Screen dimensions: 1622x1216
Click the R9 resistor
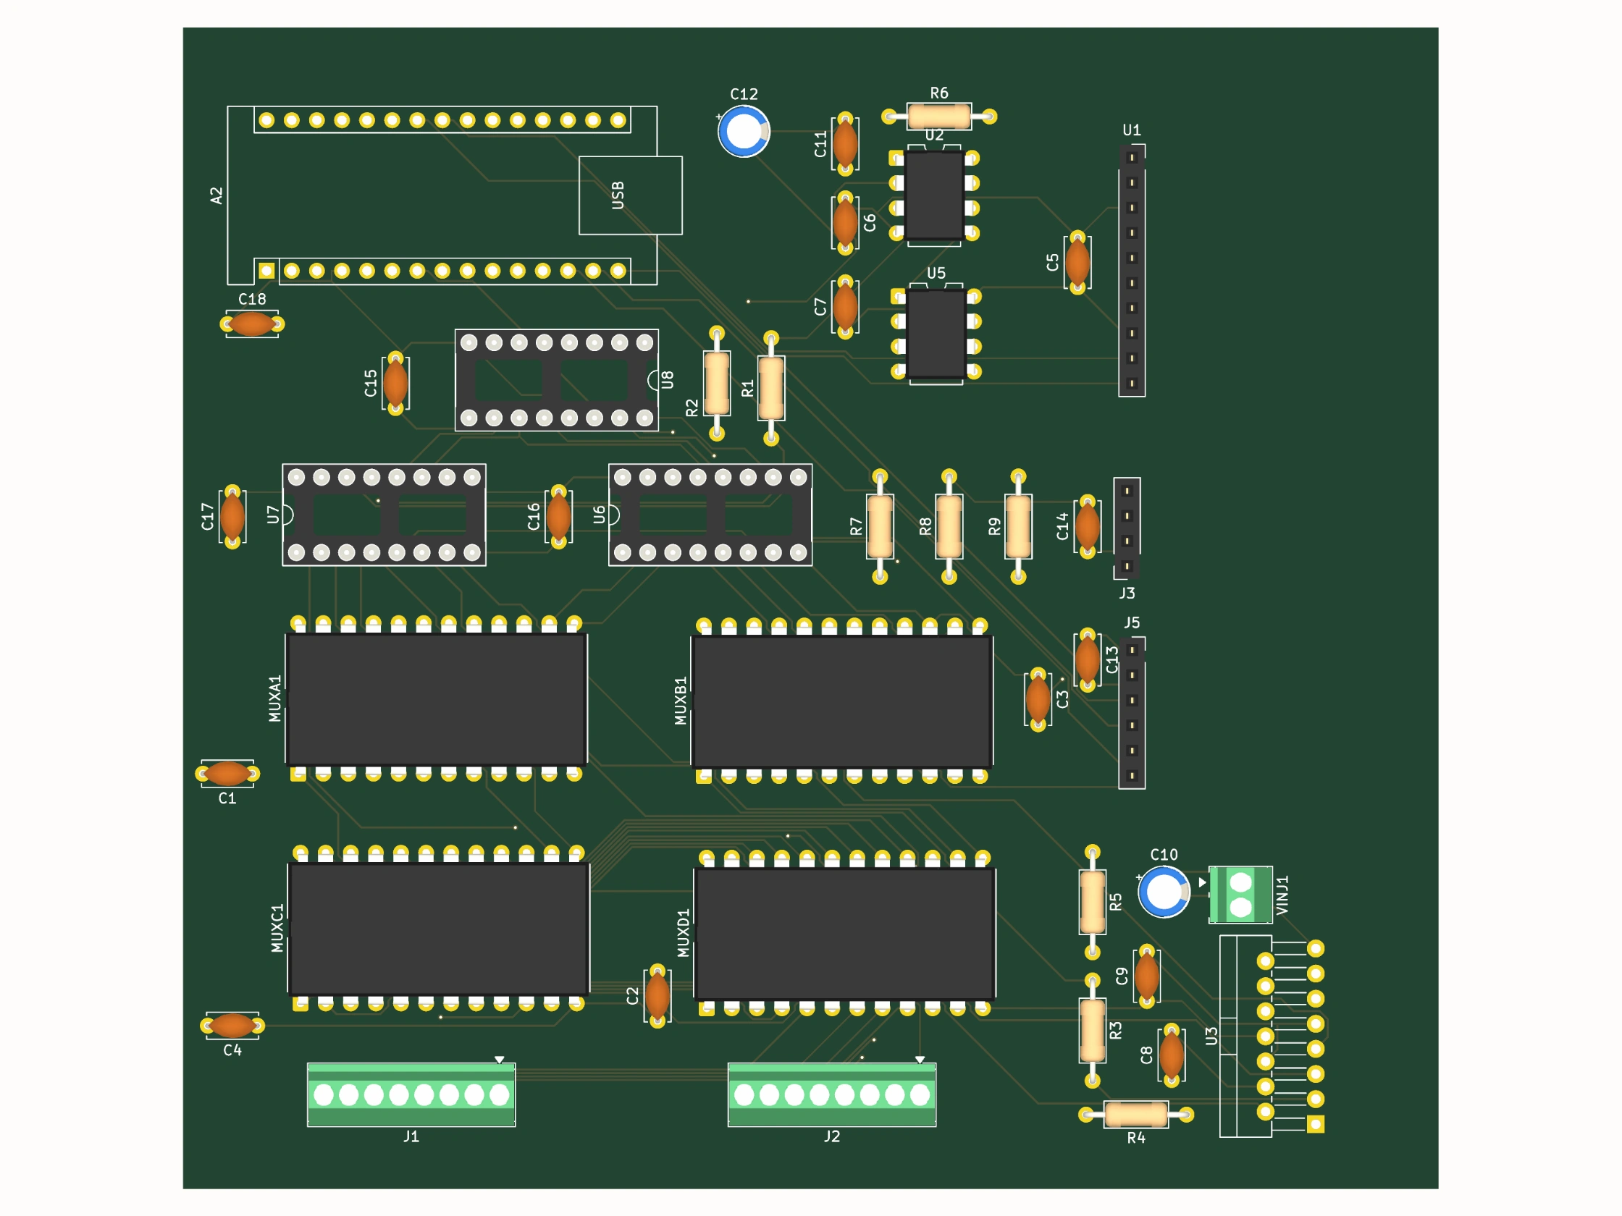point(1018,527)
